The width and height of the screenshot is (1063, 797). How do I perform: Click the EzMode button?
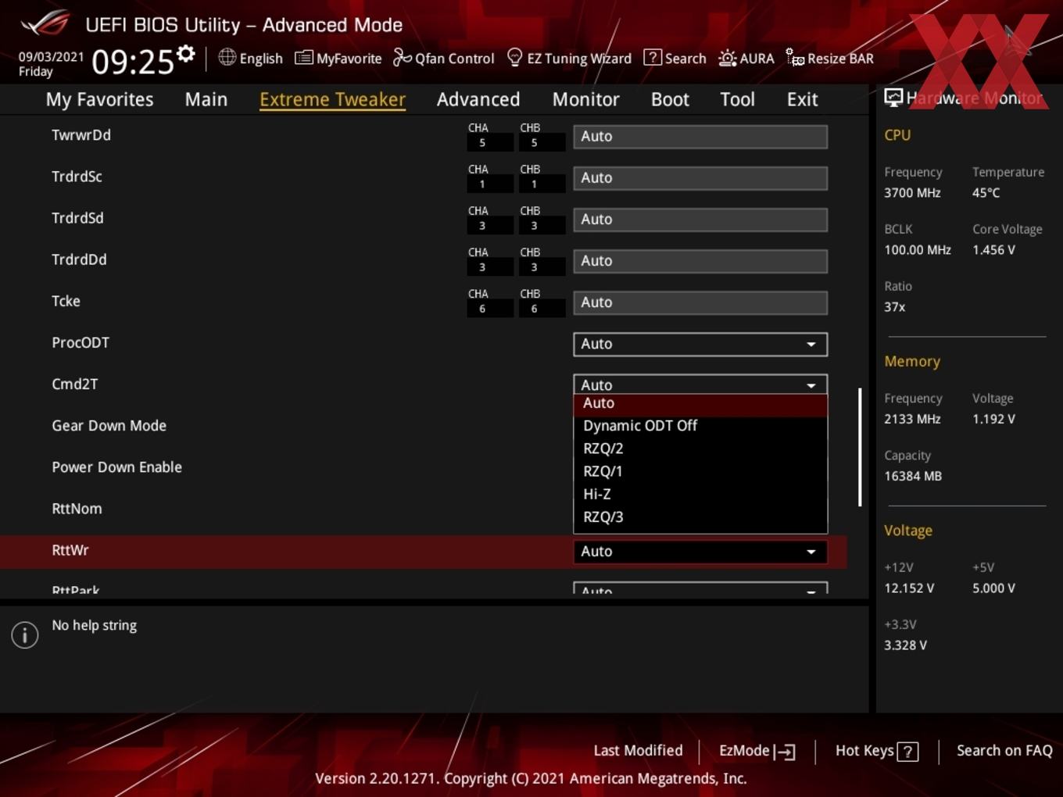click(757, 751)
